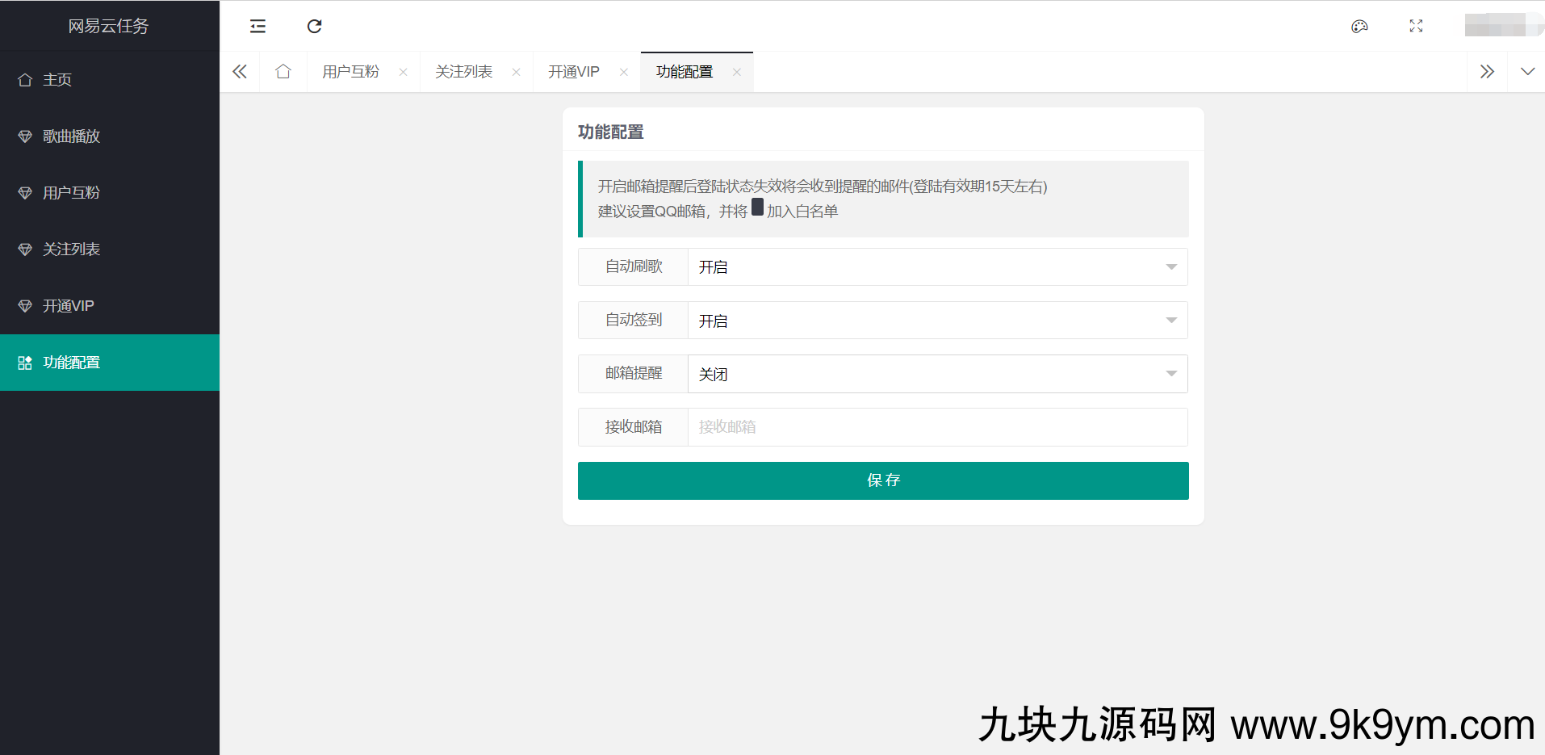This screenshot has width=1545, height=755.
Task: Select the 歌曲播放 icon in the sidebar
Action: tap(24, 136)
